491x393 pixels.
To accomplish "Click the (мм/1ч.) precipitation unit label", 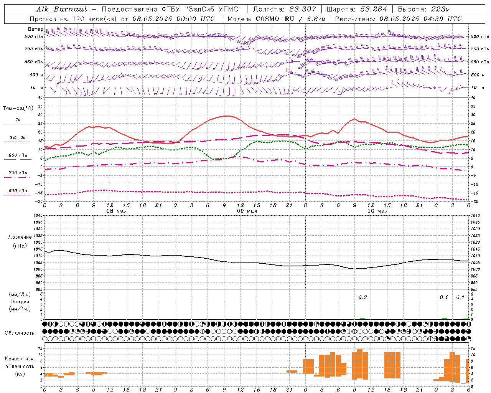I will [x=20, y=309].
